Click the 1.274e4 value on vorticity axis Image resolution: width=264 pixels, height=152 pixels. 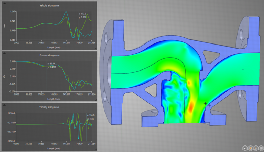[11, 113]
